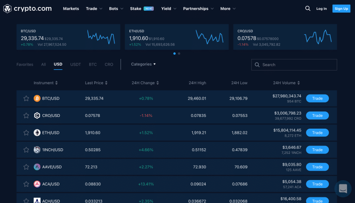
Task: Favorite 1INCH/USD with the star
Action: coord(26,150)
